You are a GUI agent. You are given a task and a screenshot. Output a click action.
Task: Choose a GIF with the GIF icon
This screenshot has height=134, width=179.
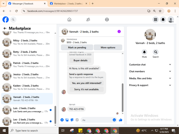coord(77,120)
